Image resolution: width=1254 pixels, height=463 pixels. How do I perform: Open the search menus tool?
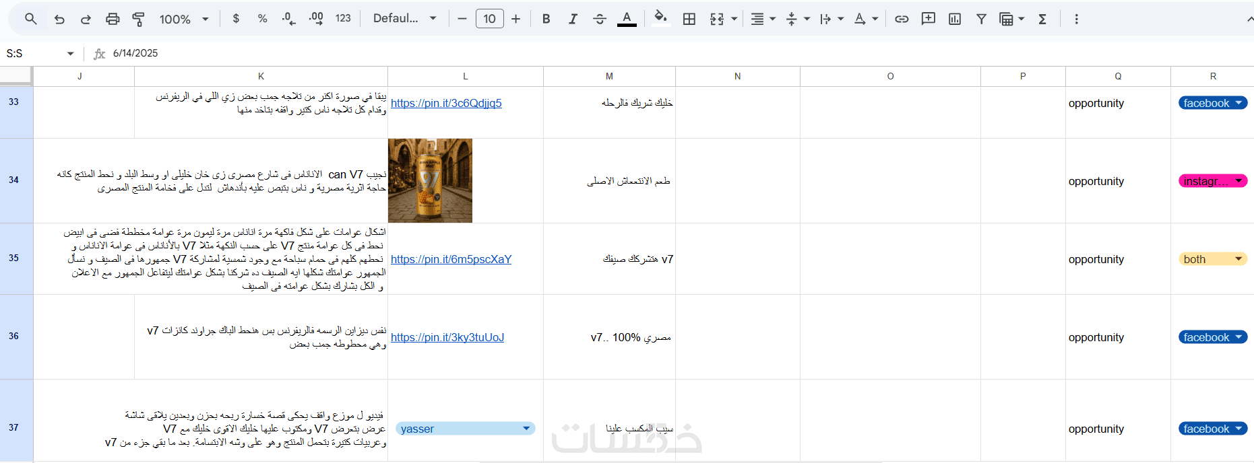[31, 19]
